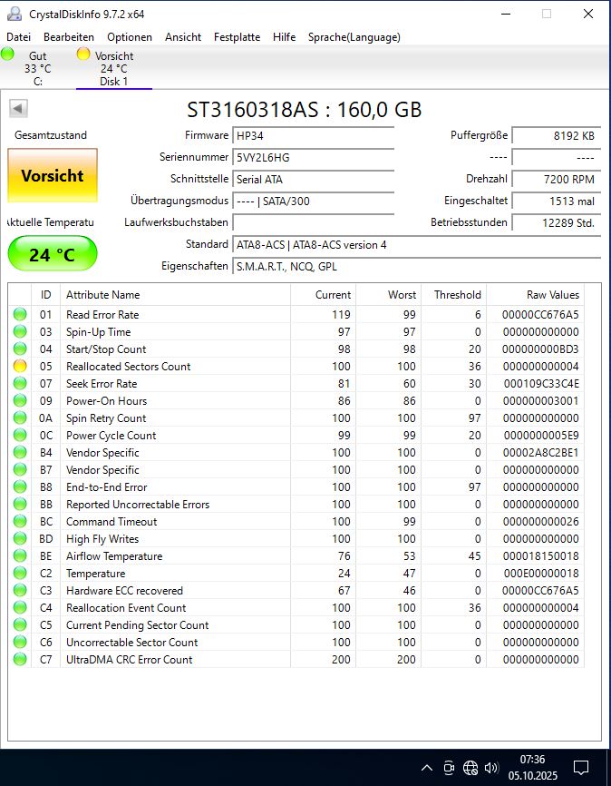Click the previous disk arrow button

coord(18,108)
